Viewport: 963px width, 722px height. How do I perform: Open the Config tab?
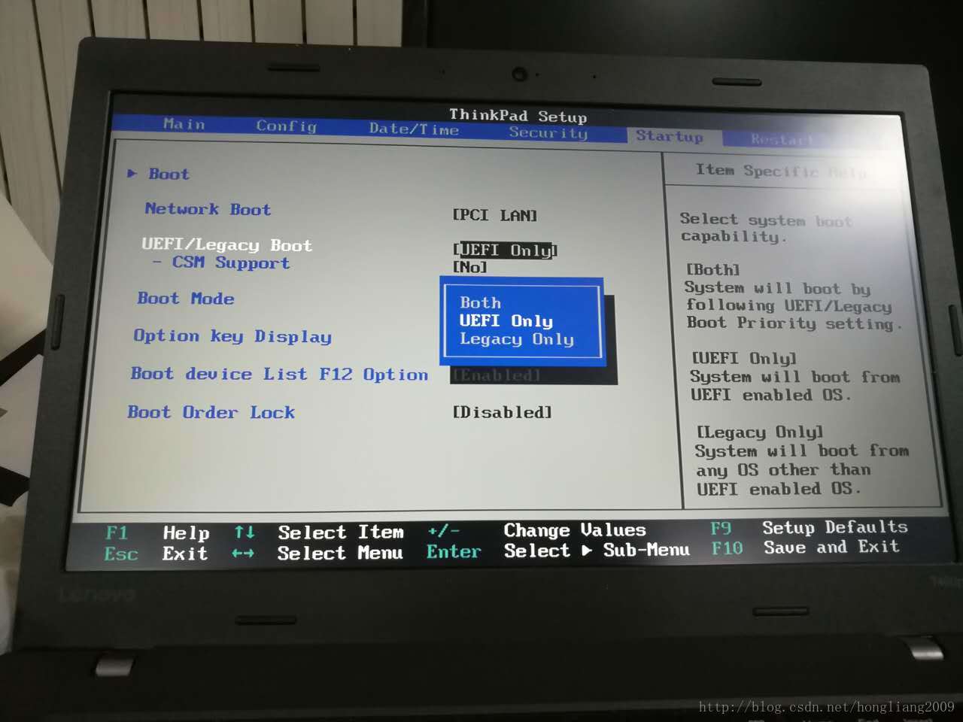286,126
